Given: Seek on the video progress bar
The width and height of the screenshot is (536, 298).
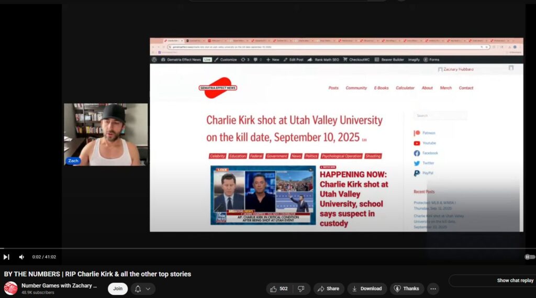Looking at the screenshot, I should pyautogui.click(x=268, y=248).
